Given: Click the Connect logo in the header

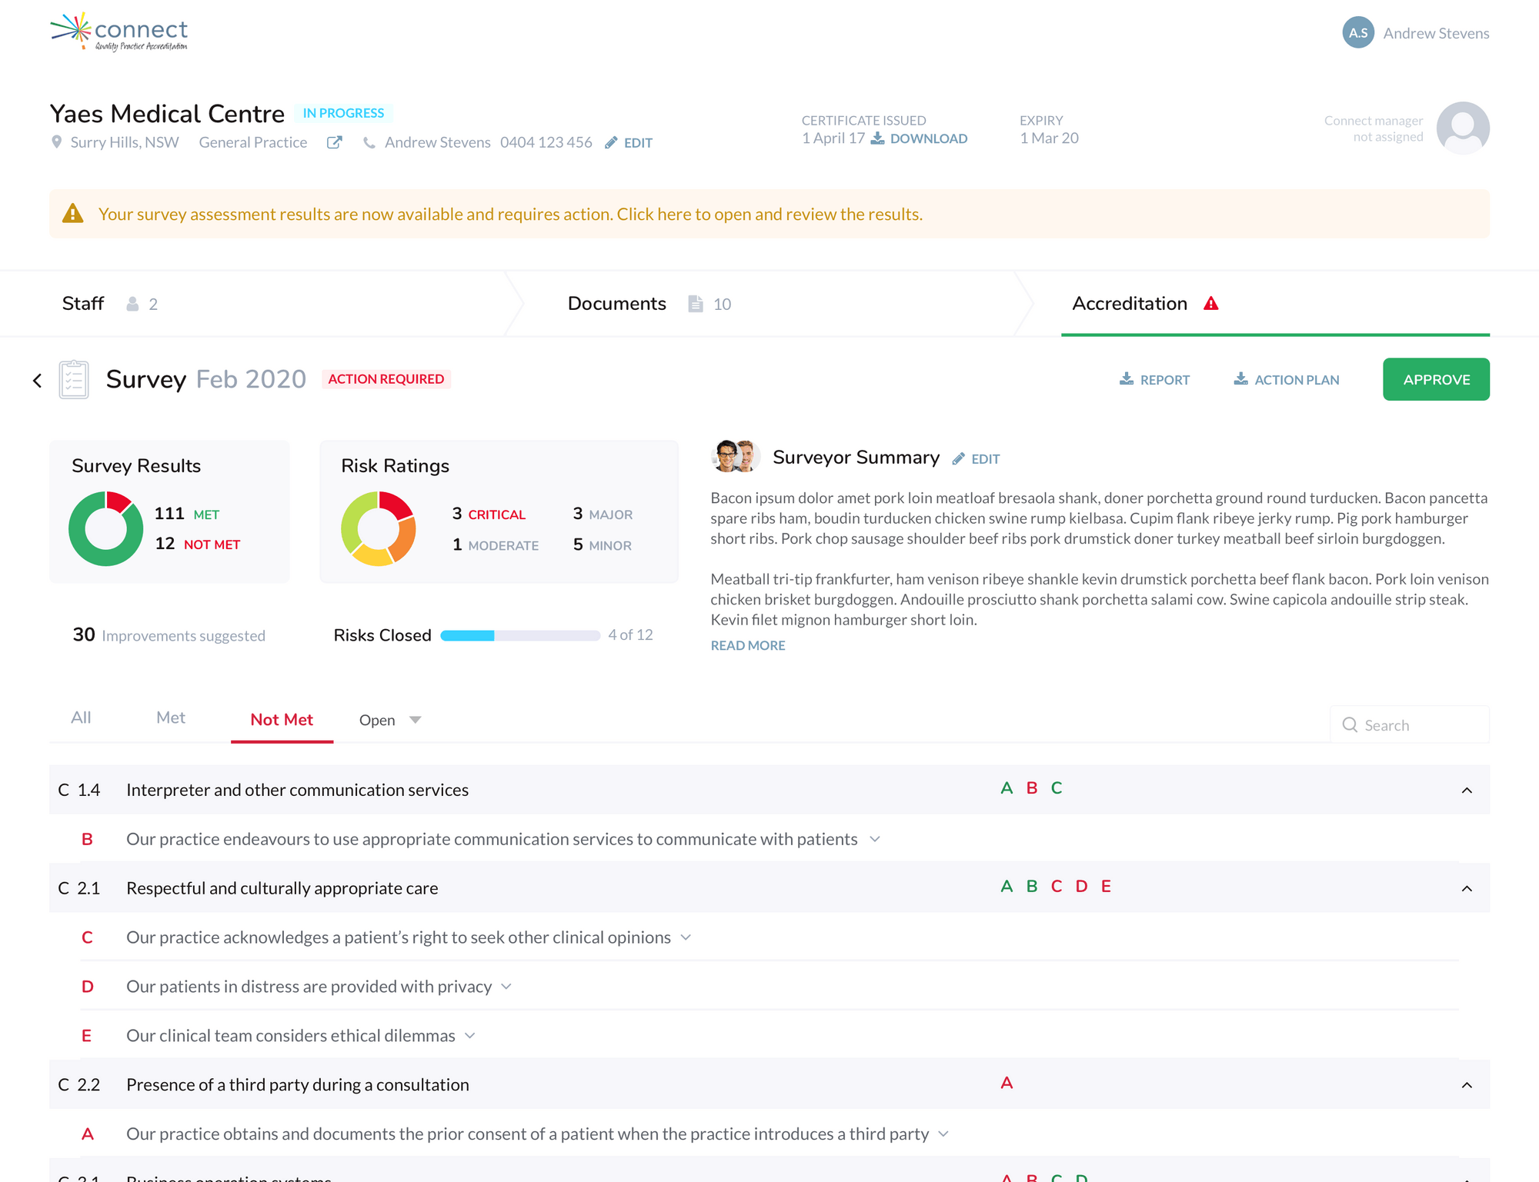Looking at the screenshot, I should [119, 32].
